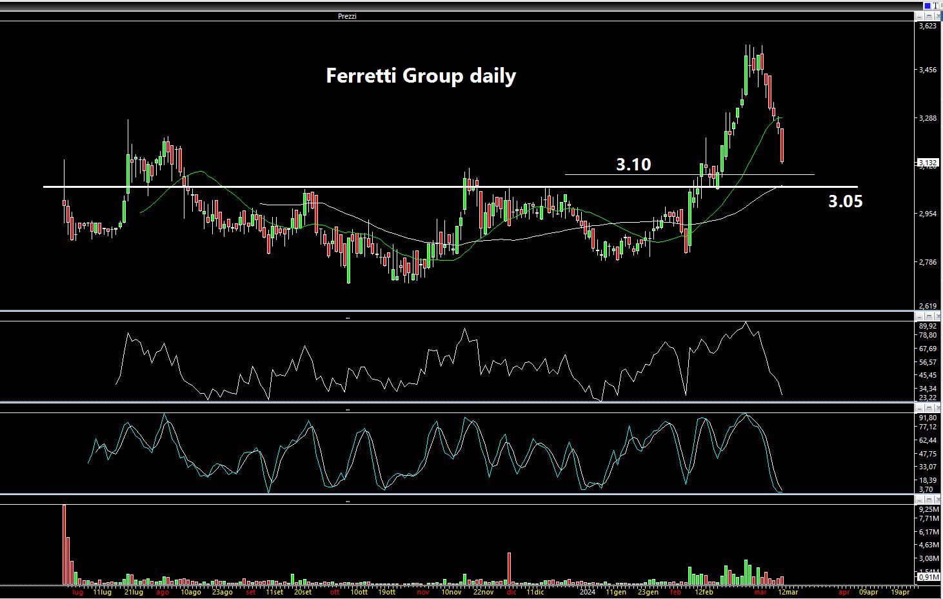
Task: Minimize the single-line oscillator panel
Action: [x=918, y=316]
